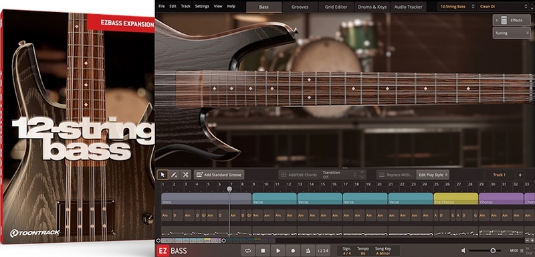Click the time signature 4/4 value
Image resolution: width=535 pixels, height=257 pixels.
click(x=346, y=253)
